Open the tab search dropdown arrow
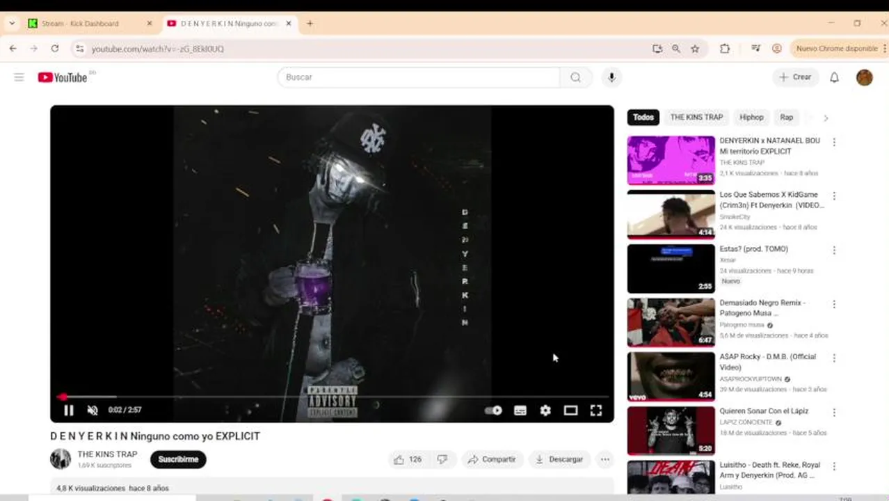 click(x=12, y=24)
